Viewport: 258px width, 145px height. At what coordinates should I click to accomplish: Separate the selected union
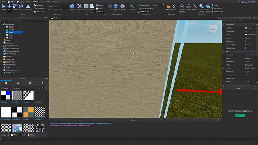click(x=122, y=7)
